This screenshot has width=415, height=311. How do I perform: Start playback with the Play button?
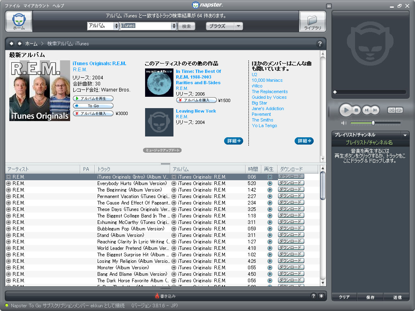346,110
